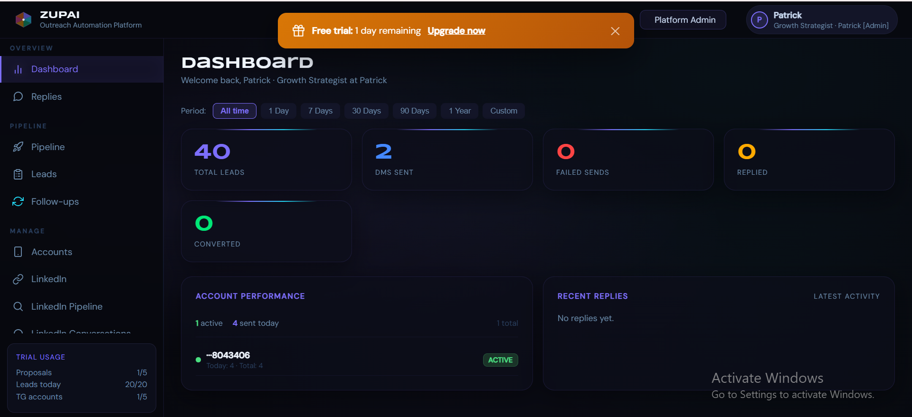This screenshot has width=912, height=417.
Task: Click the gift icon in trial banner
Action: coord(298,30)
